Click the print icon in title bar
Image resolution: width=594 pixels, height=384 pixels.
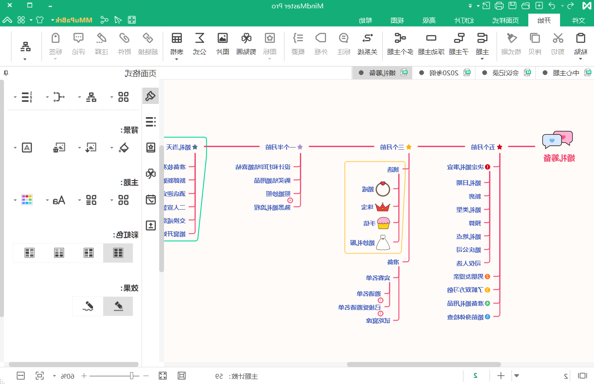click(x=499, y=6)
